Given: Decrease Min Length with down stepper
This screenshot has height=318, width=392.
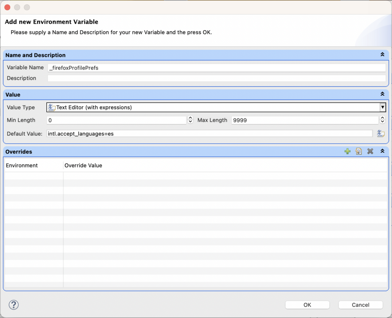Looking at the screenshot, I should [x=190, y=122].
